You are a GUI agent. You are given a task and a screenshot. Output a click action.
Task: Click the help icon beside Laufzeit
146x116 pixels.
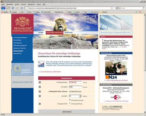pyautogui.click(x=40, y=96)
